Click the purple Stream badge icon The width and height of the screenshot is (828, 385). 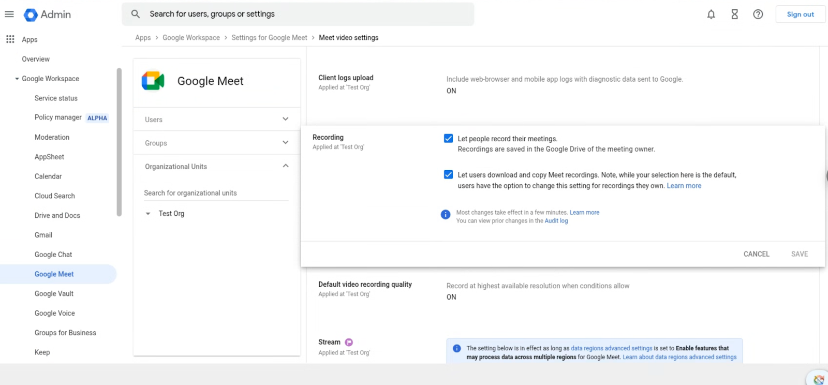click(349, 342)
